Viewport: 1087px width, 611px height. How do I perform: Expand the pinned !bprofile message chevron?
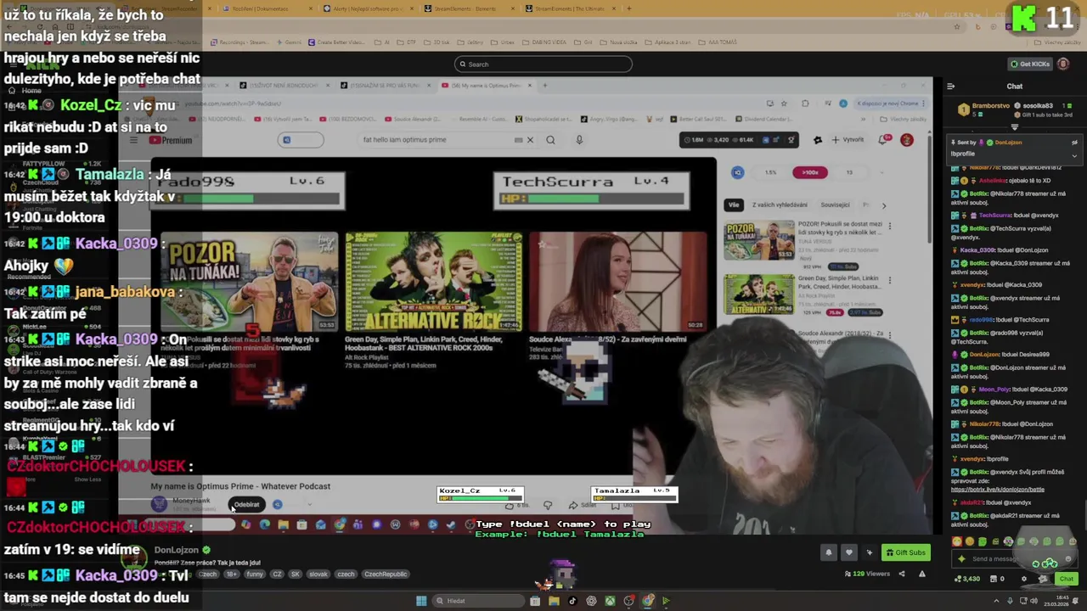click(x=1074, y=154)
